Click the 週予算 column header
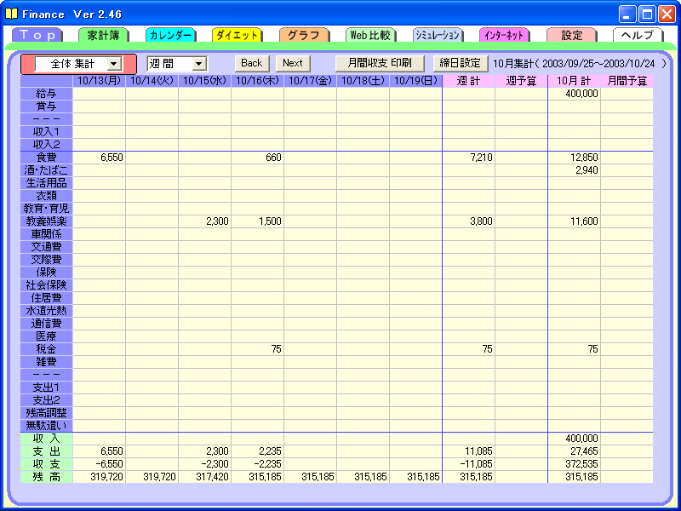 [521, 81]
